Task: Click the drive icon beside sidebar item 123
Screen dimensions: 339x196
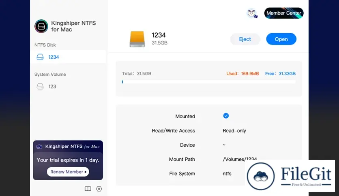Action: tap(40, 86)
